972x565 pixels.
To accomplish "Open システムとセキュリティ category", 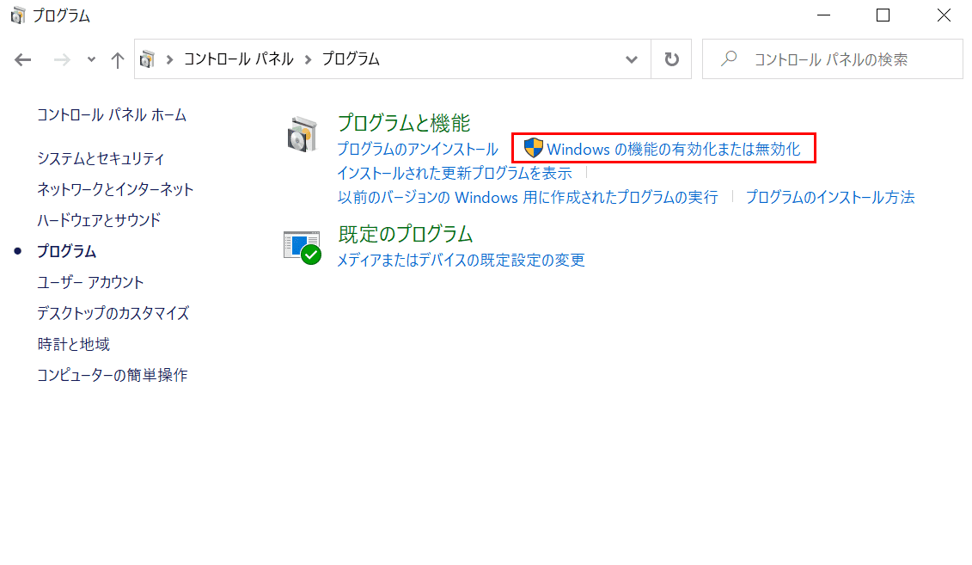I will 101,158.
